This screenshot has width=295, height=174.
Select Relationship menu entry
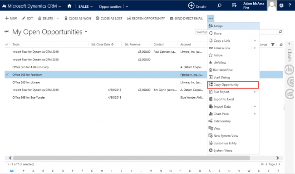point(233,121)
